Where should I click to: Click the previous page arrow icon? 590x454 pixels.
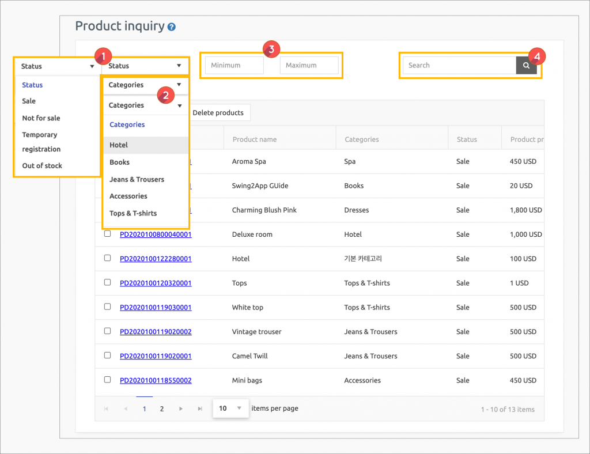125,408
